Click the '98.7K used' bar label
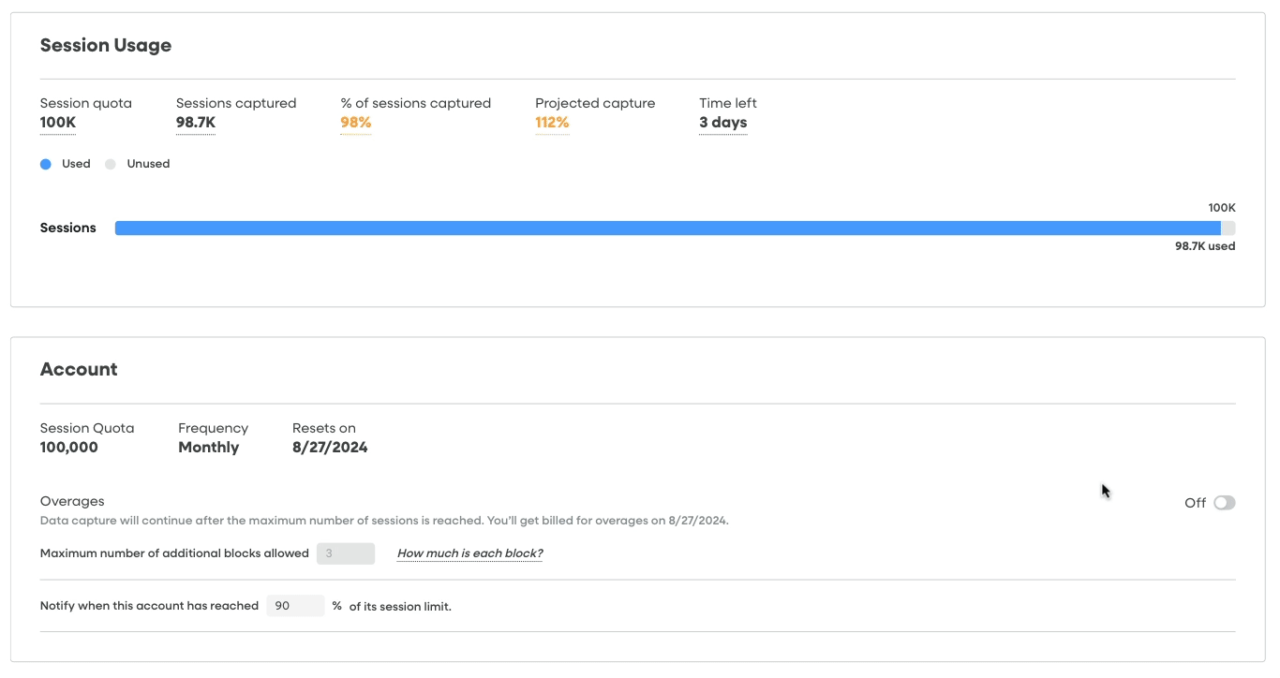Image resolution: width=1280 pixels, height=678 pixels. click(x=1205, y=246)
